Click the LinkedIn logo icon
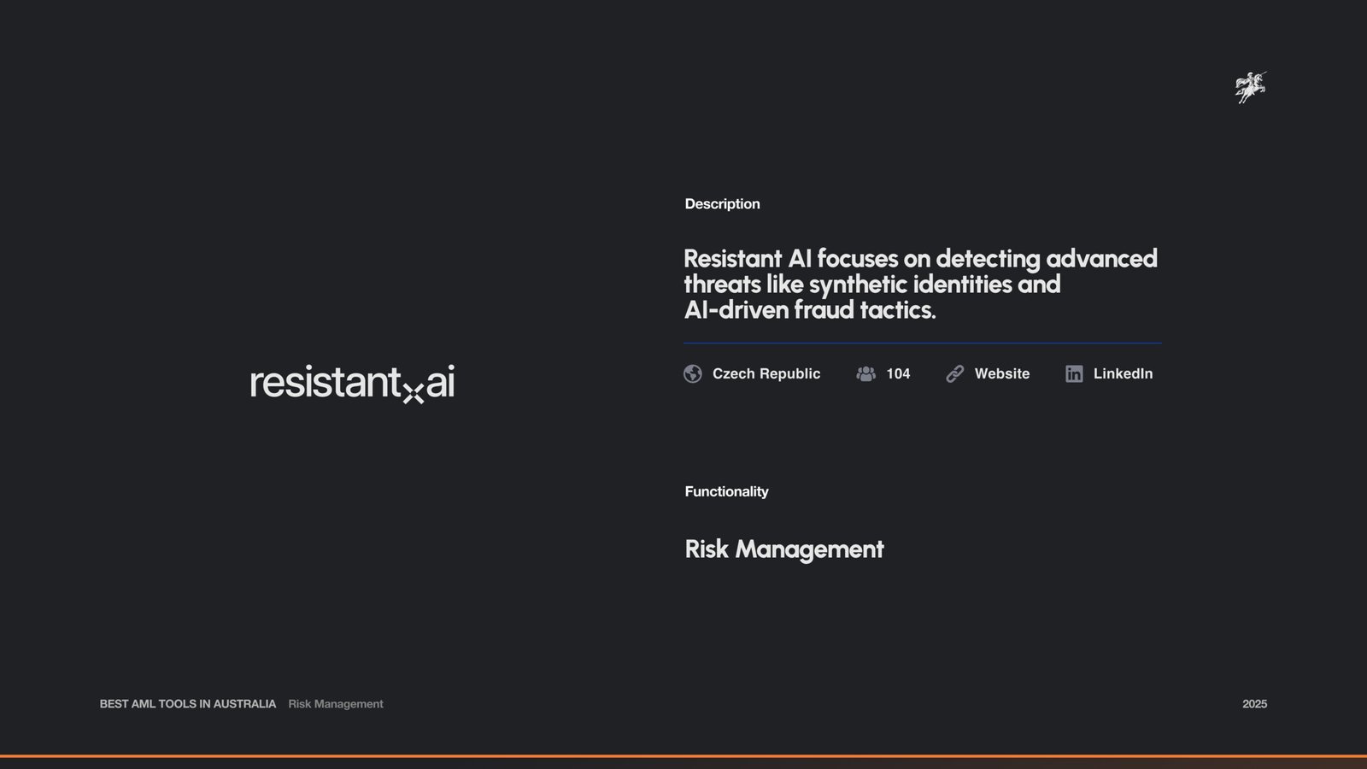1367x769 pixels. click(x=1074, y=373)
